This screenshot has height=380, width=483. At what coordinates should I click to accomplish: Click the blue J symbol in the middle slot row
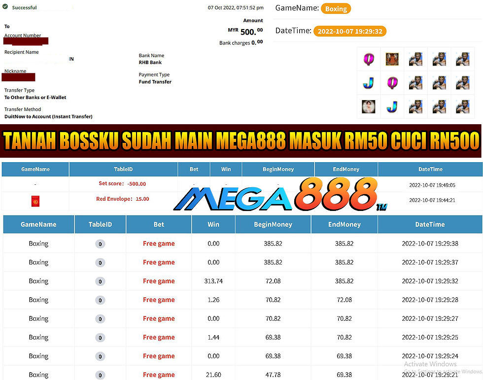369,83
